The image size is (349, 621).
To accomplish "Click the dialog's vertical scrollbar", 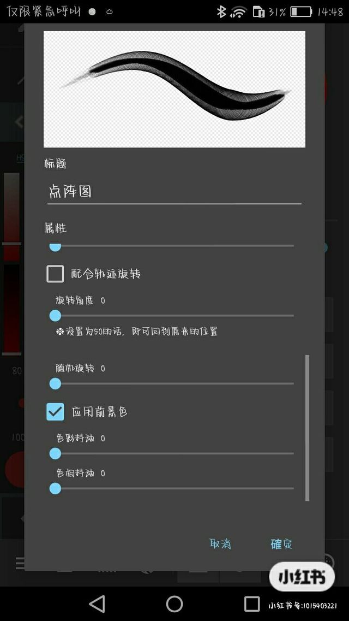I will [308, 428].
